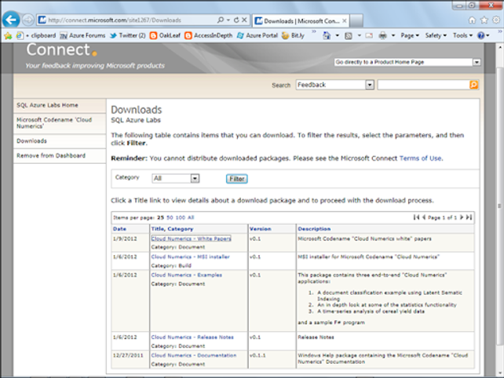Click the orange search go button

(x=474, y=85)
